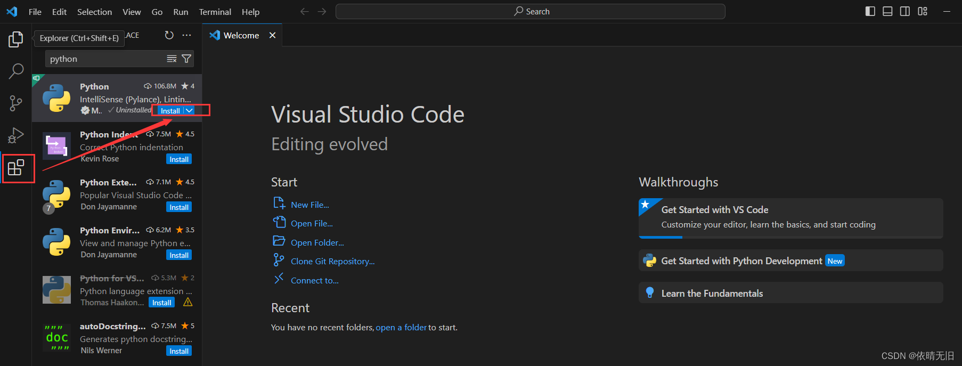
Task: Refresh the extensions list
Action: (169, 35)
